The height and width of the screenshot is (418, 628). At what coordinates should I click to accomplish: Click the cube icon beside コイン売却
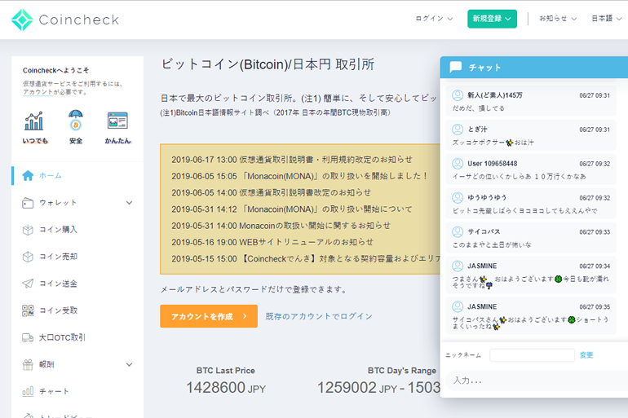coord(28,257)
